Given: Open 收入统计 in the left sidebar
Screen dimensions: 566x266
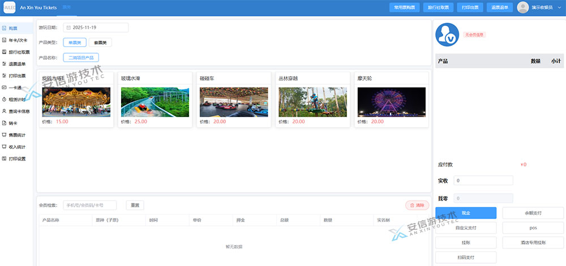Looking at the screenshot, I should click(x=17, y=147).
